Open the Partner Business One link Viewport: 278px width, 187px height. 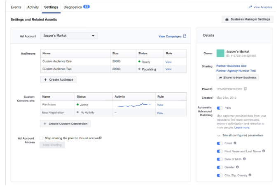231,66
